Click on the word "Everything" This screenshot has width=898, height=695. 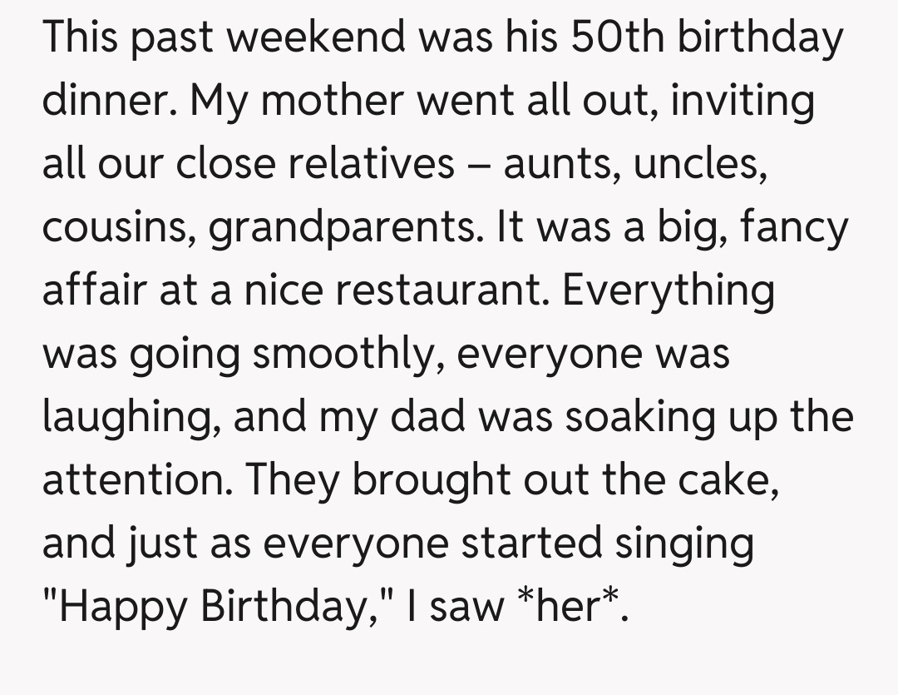click(669, 290)
